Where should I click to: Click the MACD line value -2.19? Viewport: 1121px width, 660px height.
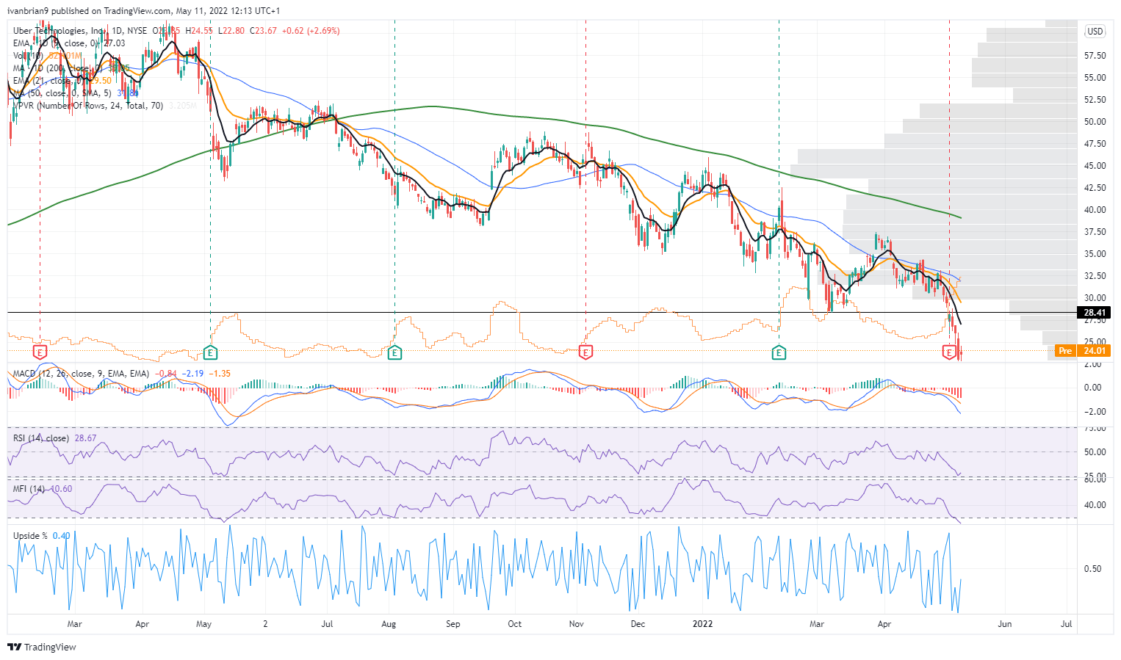pos(193,374)
